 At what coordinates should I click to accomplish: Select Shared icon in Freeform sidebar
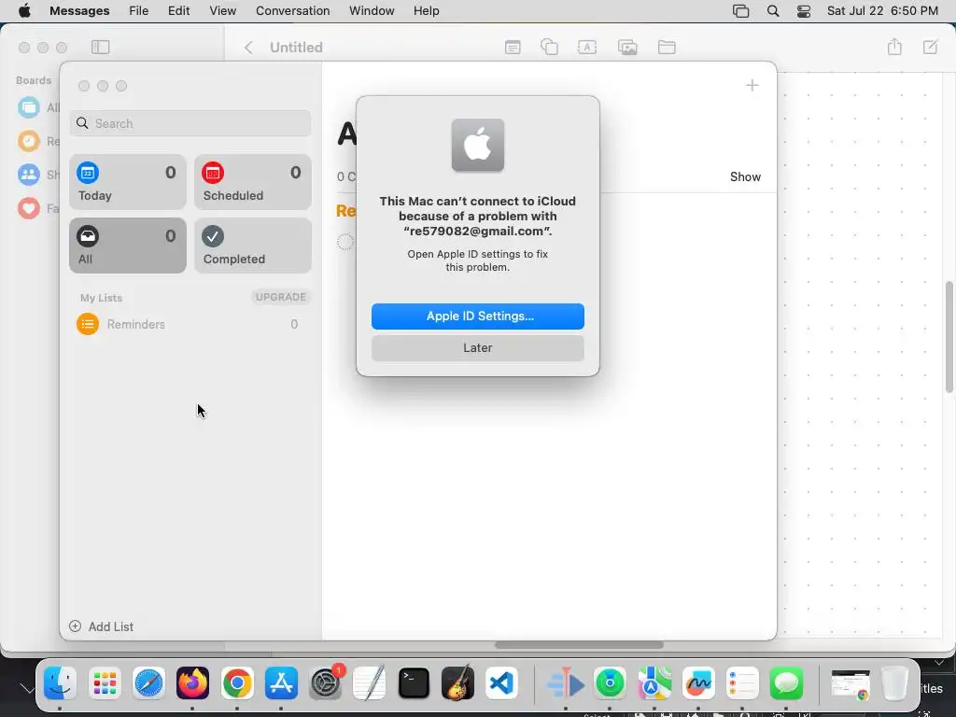[x=29, y=175]
